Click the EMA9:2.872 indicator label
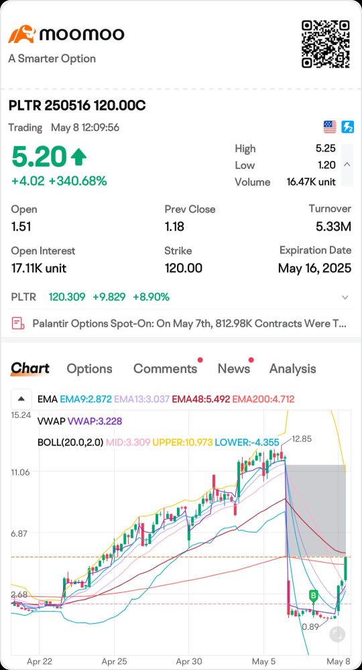Image resolution: width=362 pixels, height=670 pixels. coord(85,400)
